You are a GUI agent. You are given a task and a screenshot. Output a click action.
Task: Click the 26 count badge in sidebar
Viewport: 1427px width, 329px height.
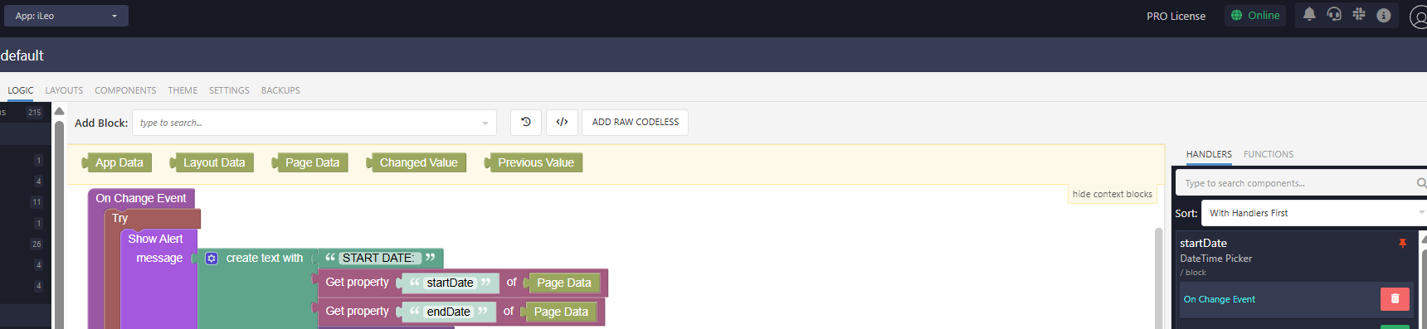click(x=37, y=244)
